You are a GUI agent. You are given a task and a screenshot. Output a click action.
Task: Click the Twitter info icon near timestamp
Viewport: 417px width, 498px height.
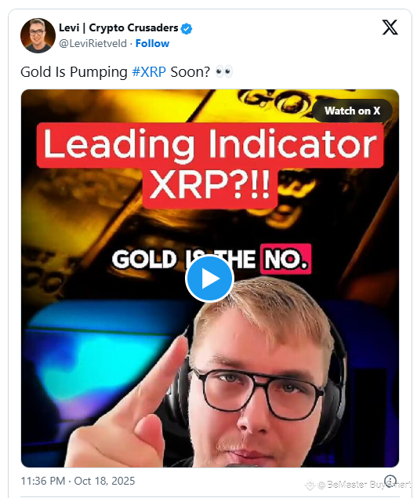pos(390,481)
